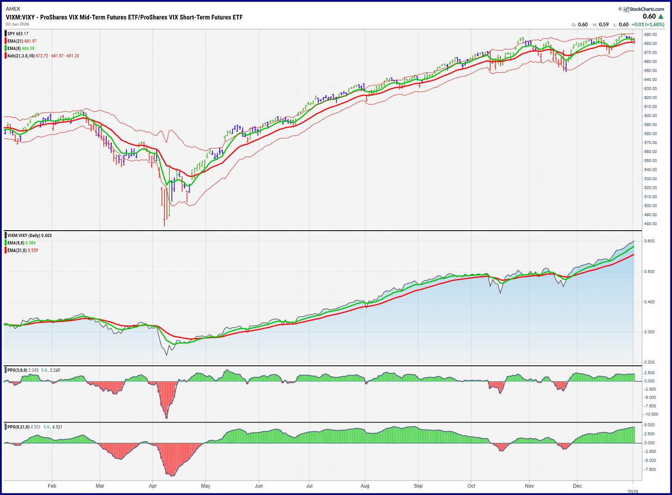Click the Apr label on time axis
Viewport: 672px width, 495px height.
click(153, 486)
